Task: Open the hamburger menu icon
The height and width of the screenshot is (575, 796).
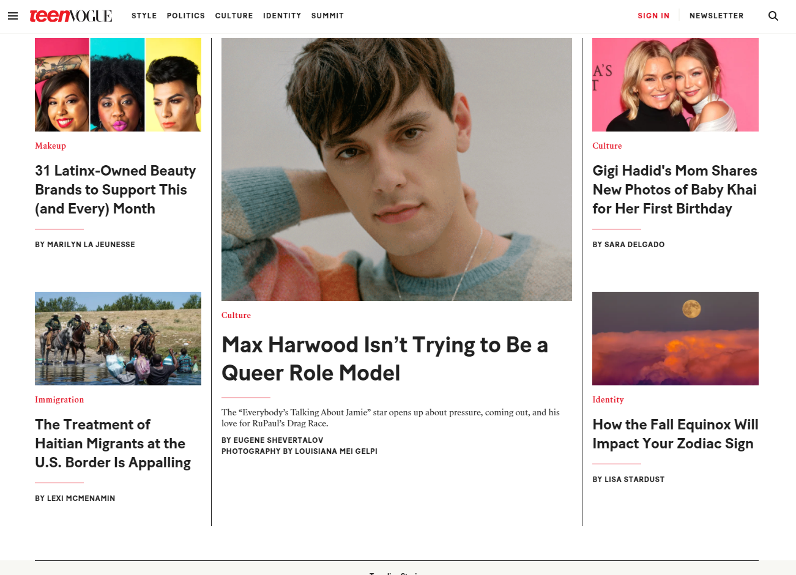Action: (12, 16)
